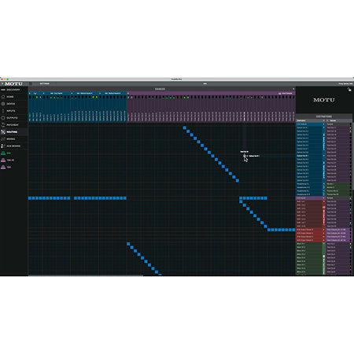Click the vertical scrollbar in Destinations panel
354x354 pixels.
353,155
